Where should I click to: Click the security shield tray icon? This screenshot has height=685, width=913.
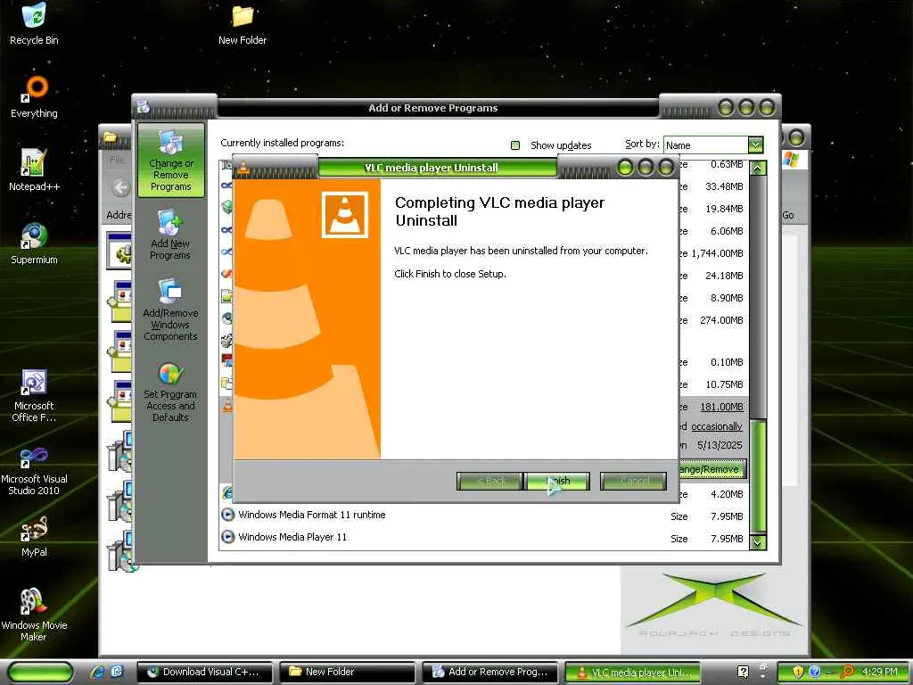click(798, 672)
